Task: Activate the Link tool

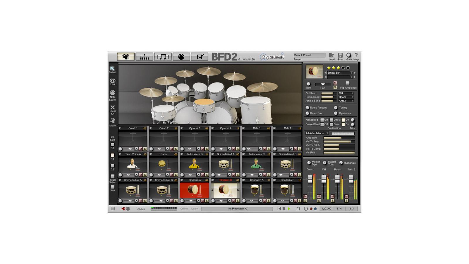Action: [x=113, y=81]
